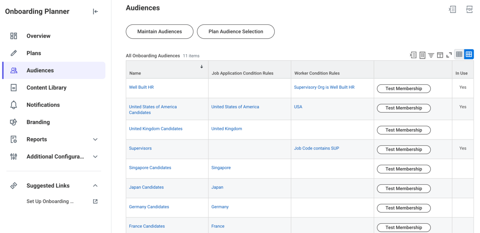Open external link icon for Set Up Onboarding

point(95,201)
